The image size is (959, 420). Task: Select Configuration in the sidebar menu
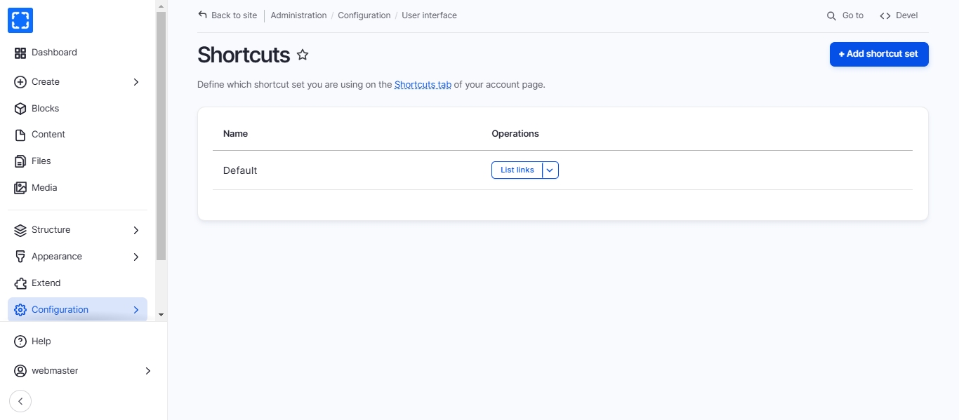click(60, 310)
